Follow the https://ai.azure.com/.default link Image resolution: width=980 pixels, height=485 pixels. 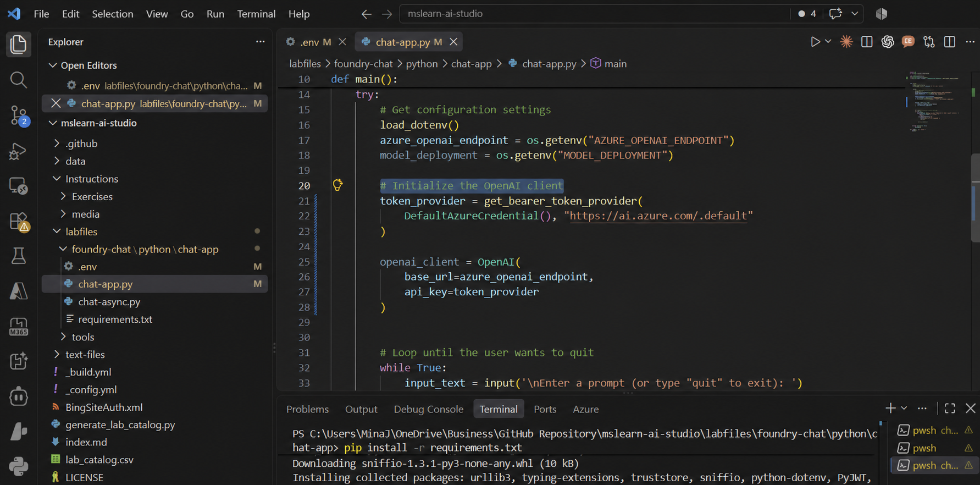click(658, 216)
